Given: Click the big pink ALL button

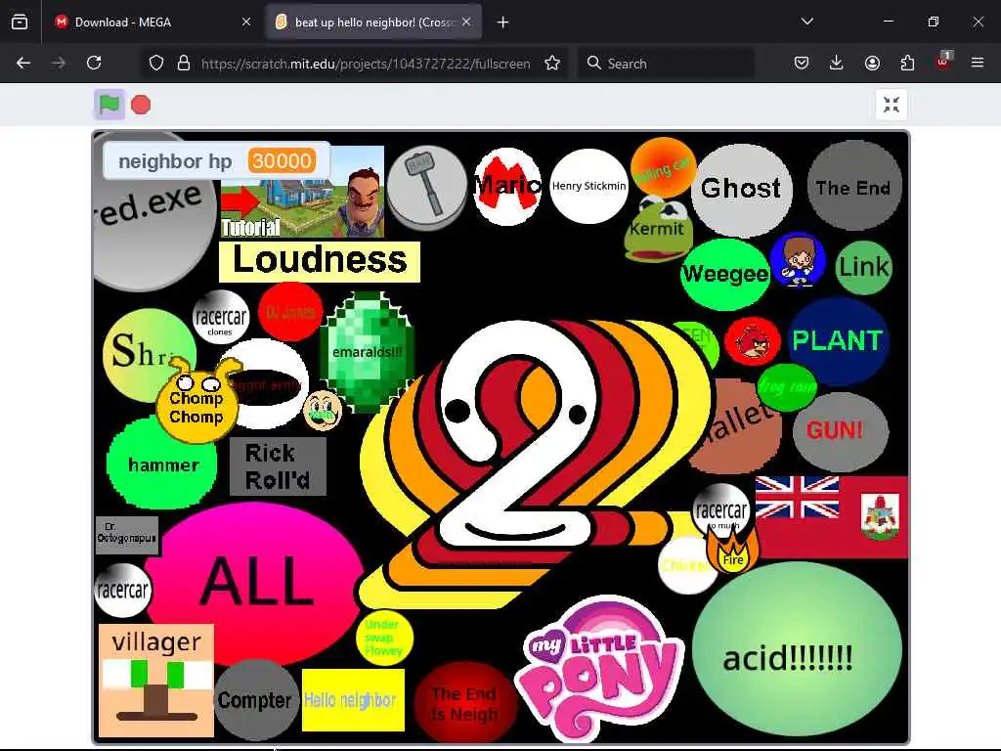Looking at the screenshot, I should pyautogui.click(x=255, y=581).
